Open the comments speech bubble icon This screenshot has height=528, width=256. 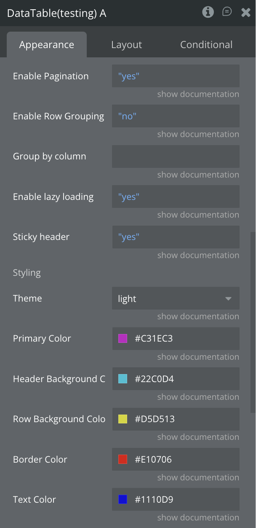click(x=227, y=12)
